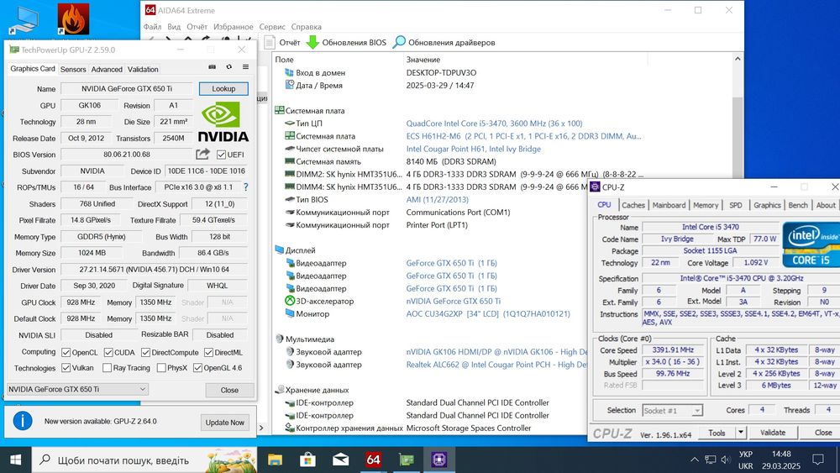Open the Отчёт menu in AIDA64 menu bar

pos(197,27)
